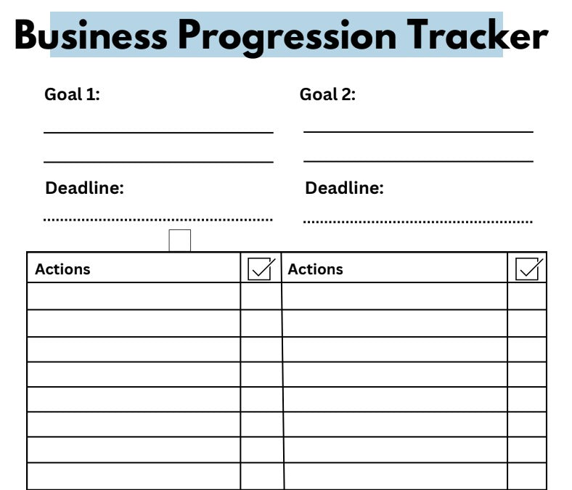Click the checkmark icon in the left Actions header
This screenshot has width=572, height=490.
261,269
